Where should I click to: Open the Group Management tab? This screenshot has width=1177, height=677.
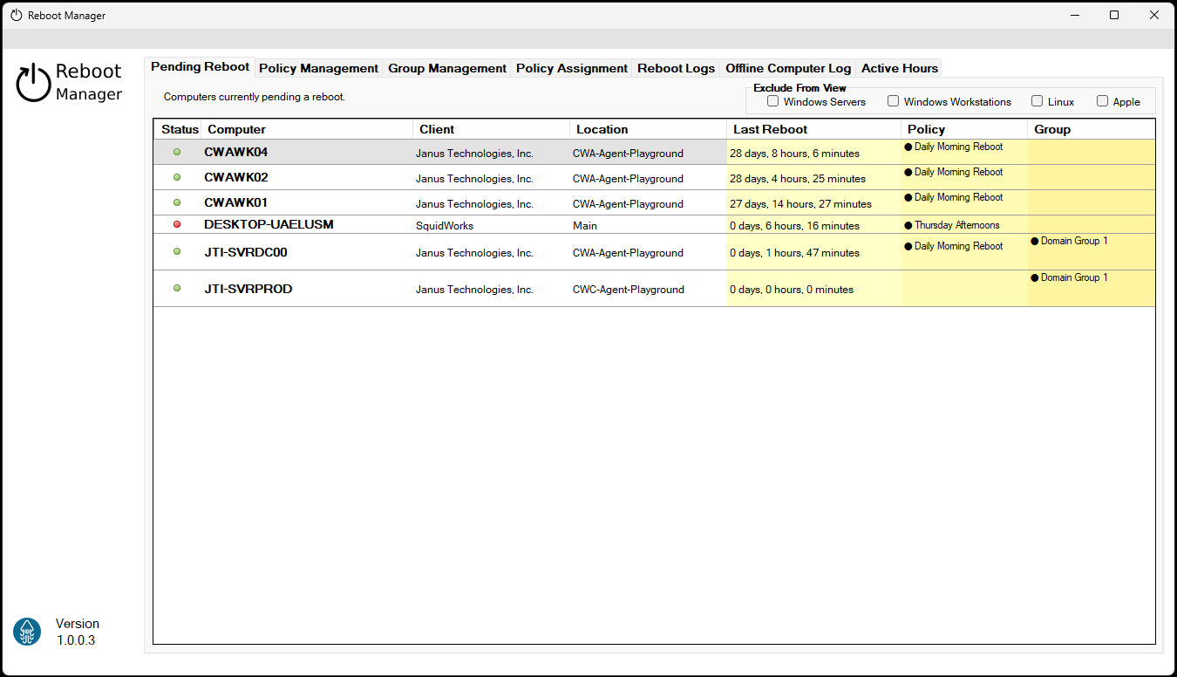[447, 68]
